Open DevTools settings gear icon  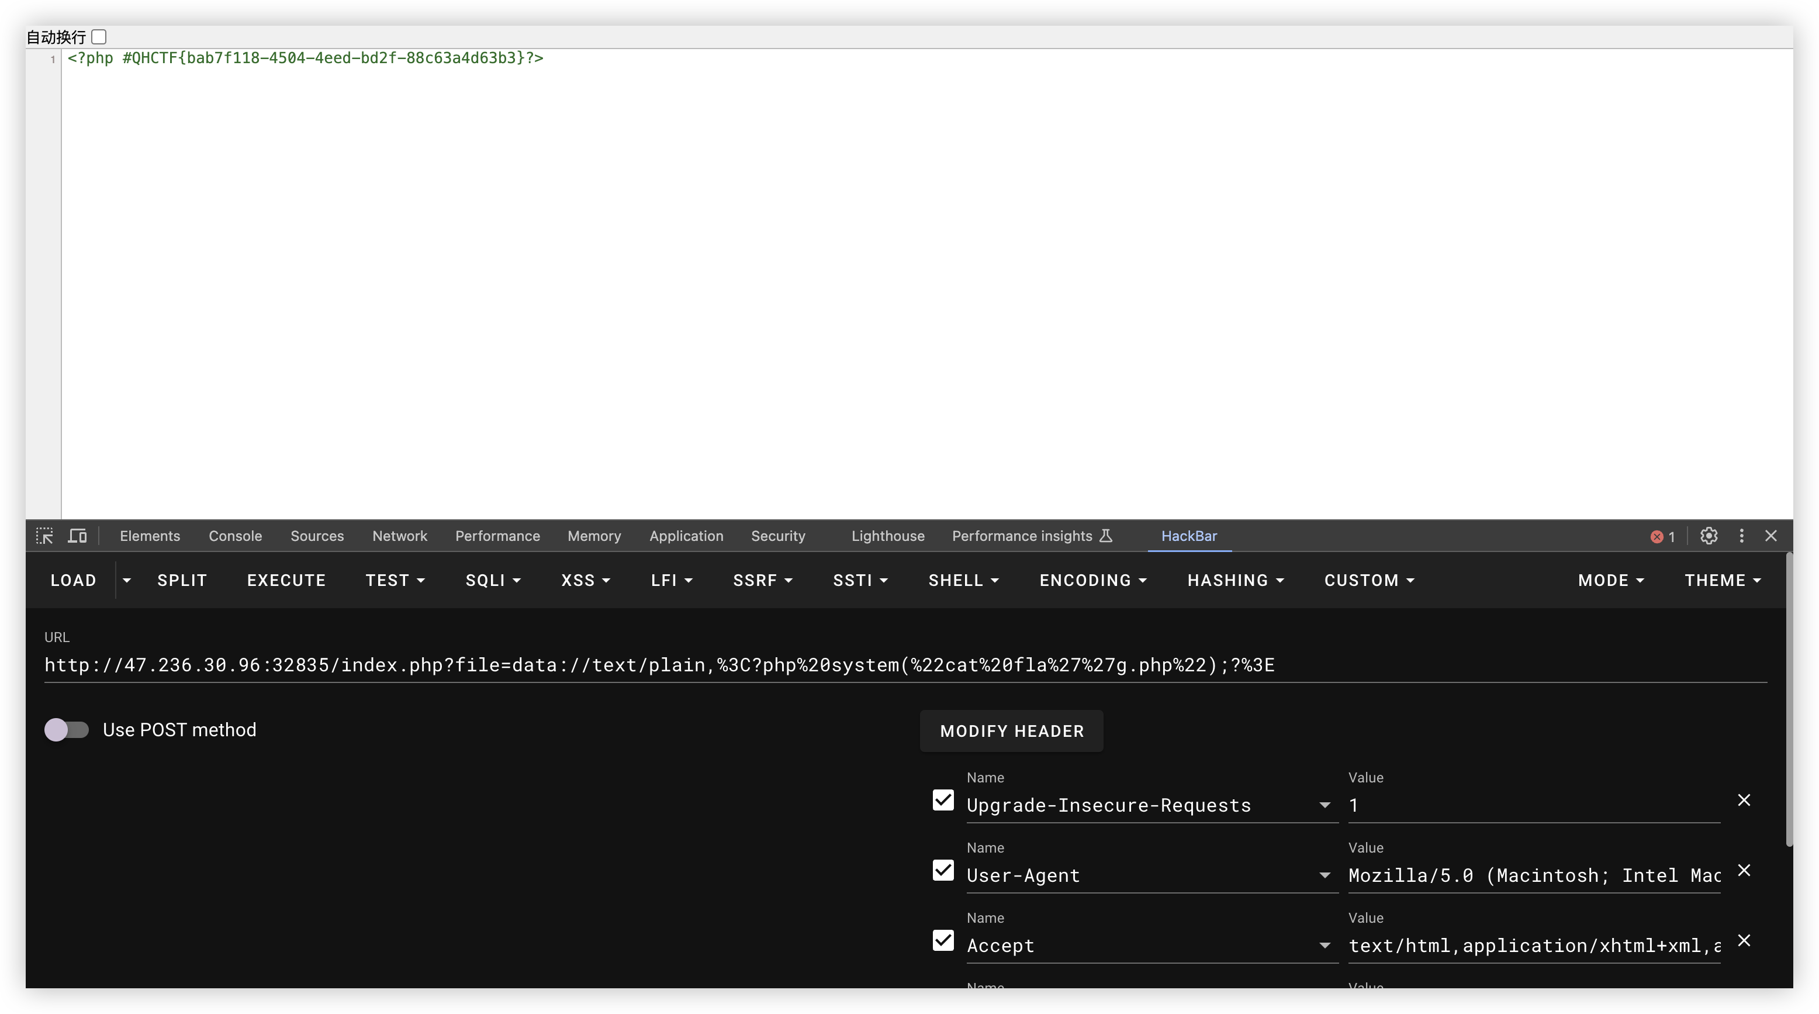(1708, 536)
